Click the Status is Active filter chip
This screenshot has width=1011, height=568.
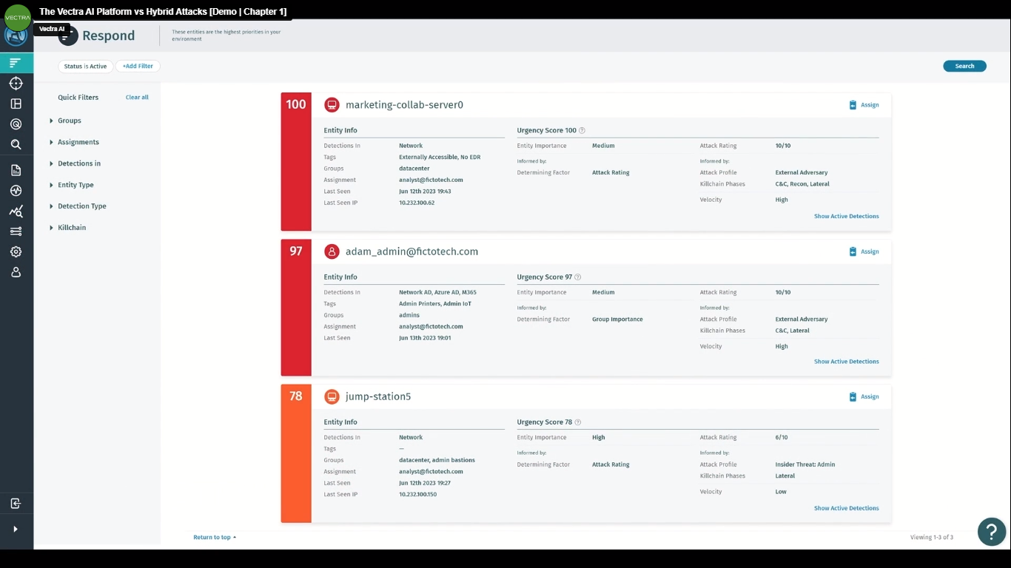(85, 66)
